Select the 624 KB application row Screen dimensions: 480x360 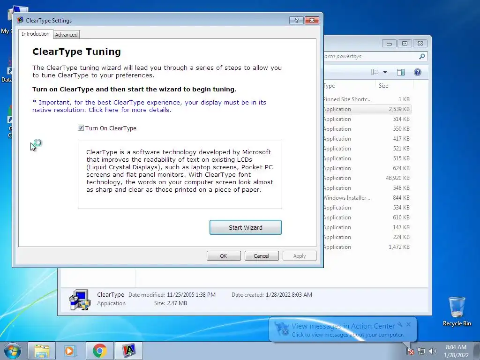367,168
